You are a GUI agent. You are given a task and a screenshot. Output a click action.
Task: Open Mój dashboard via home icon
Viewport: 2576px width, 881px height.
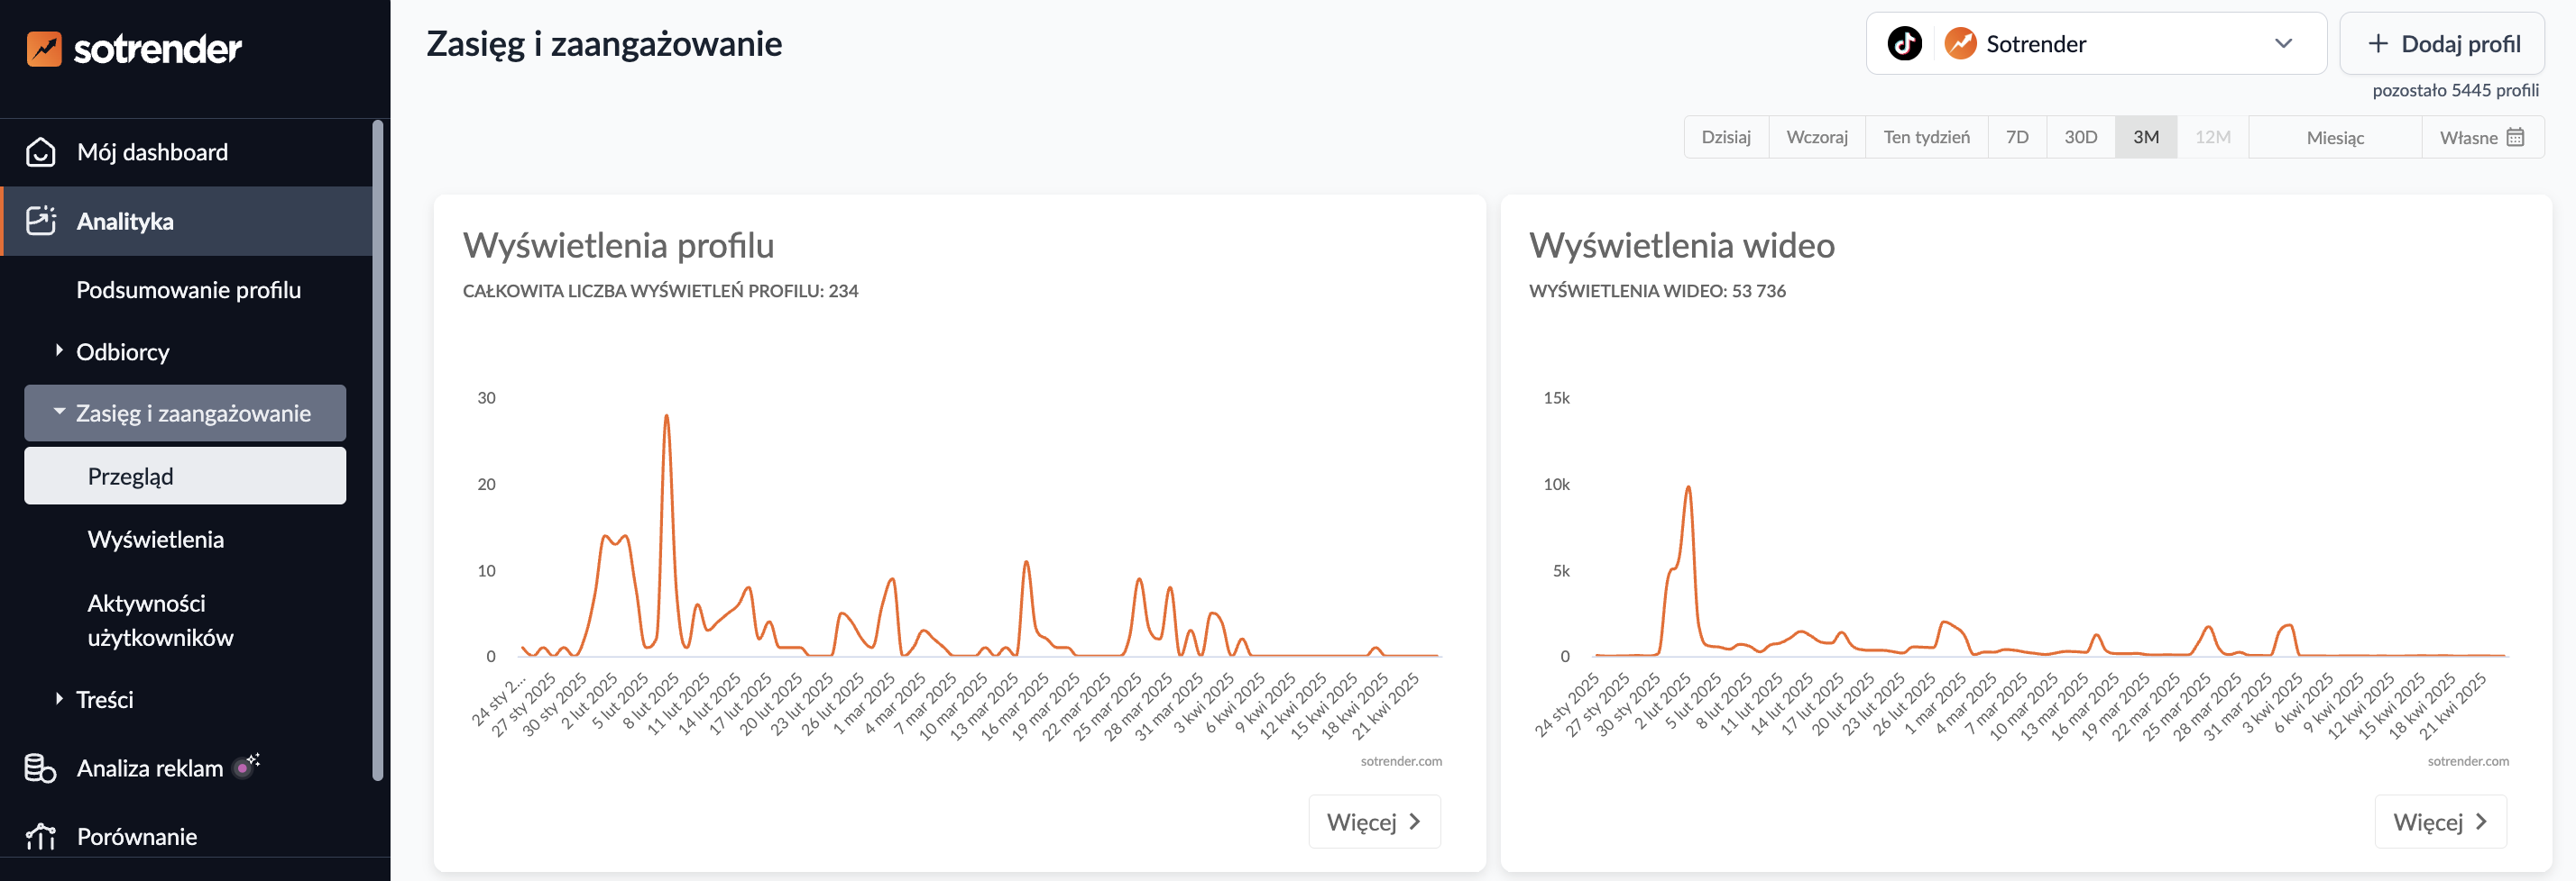[x=41, y=152]
